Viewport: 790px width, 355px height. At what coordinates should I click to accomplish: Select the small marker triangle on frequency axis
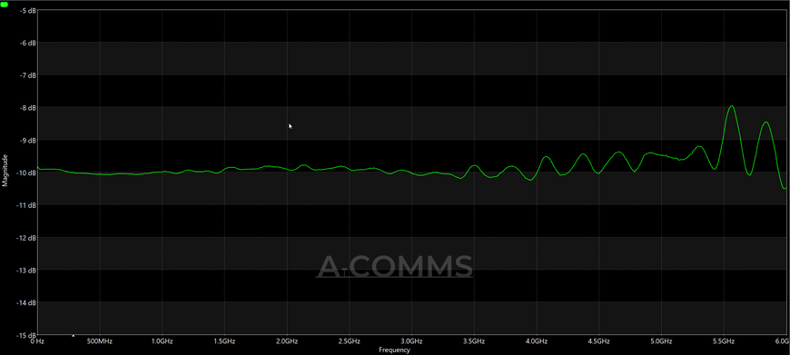(x=73, y=335)
